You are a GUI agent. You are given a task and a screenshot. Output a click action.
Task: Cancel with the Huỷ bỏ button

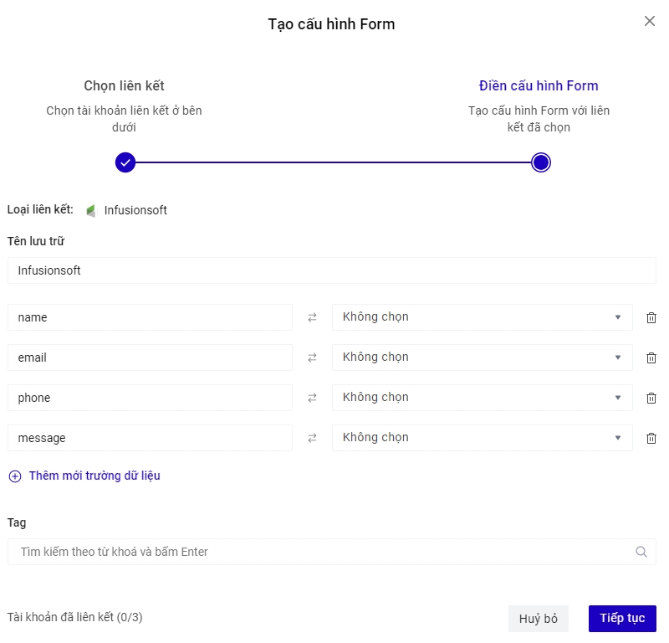point(538,619)
